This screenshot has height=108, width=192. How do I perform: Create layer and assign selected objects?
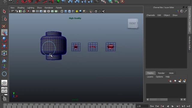(x=184, y=81)
